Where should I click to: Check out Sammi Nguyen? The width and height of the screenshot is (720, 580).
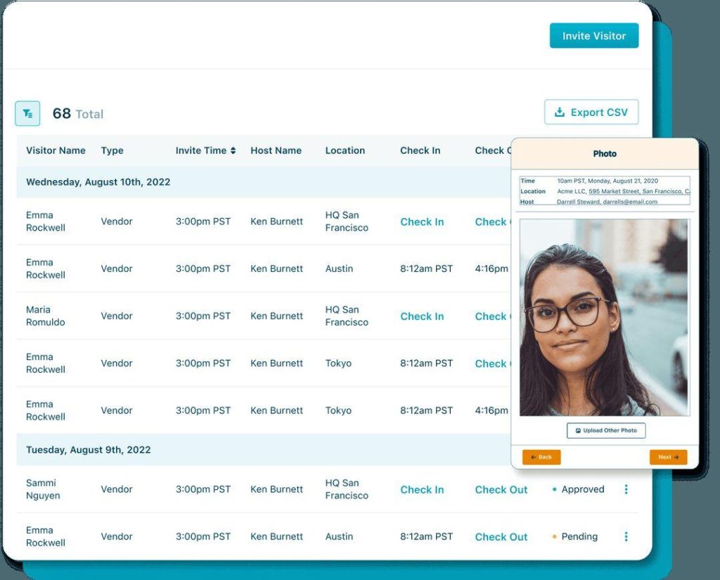(500, 489)
